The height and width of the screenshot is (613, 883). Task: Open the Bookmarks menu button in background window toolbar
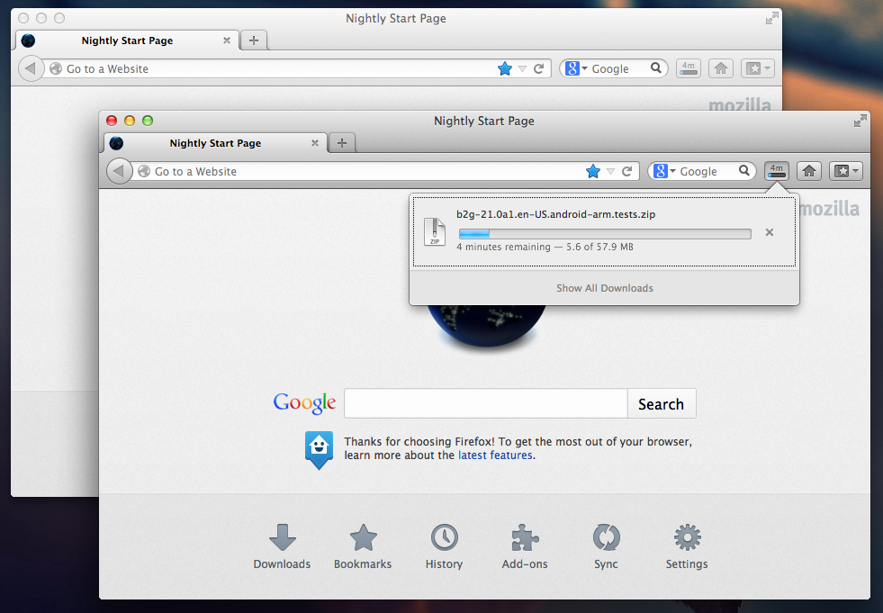pyautogui.click(x=757, y=68)
